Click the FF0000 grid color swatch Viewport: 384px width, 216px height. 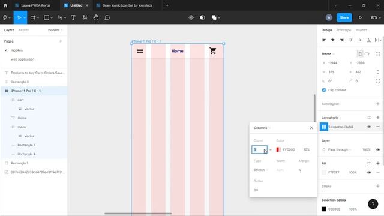278,149
